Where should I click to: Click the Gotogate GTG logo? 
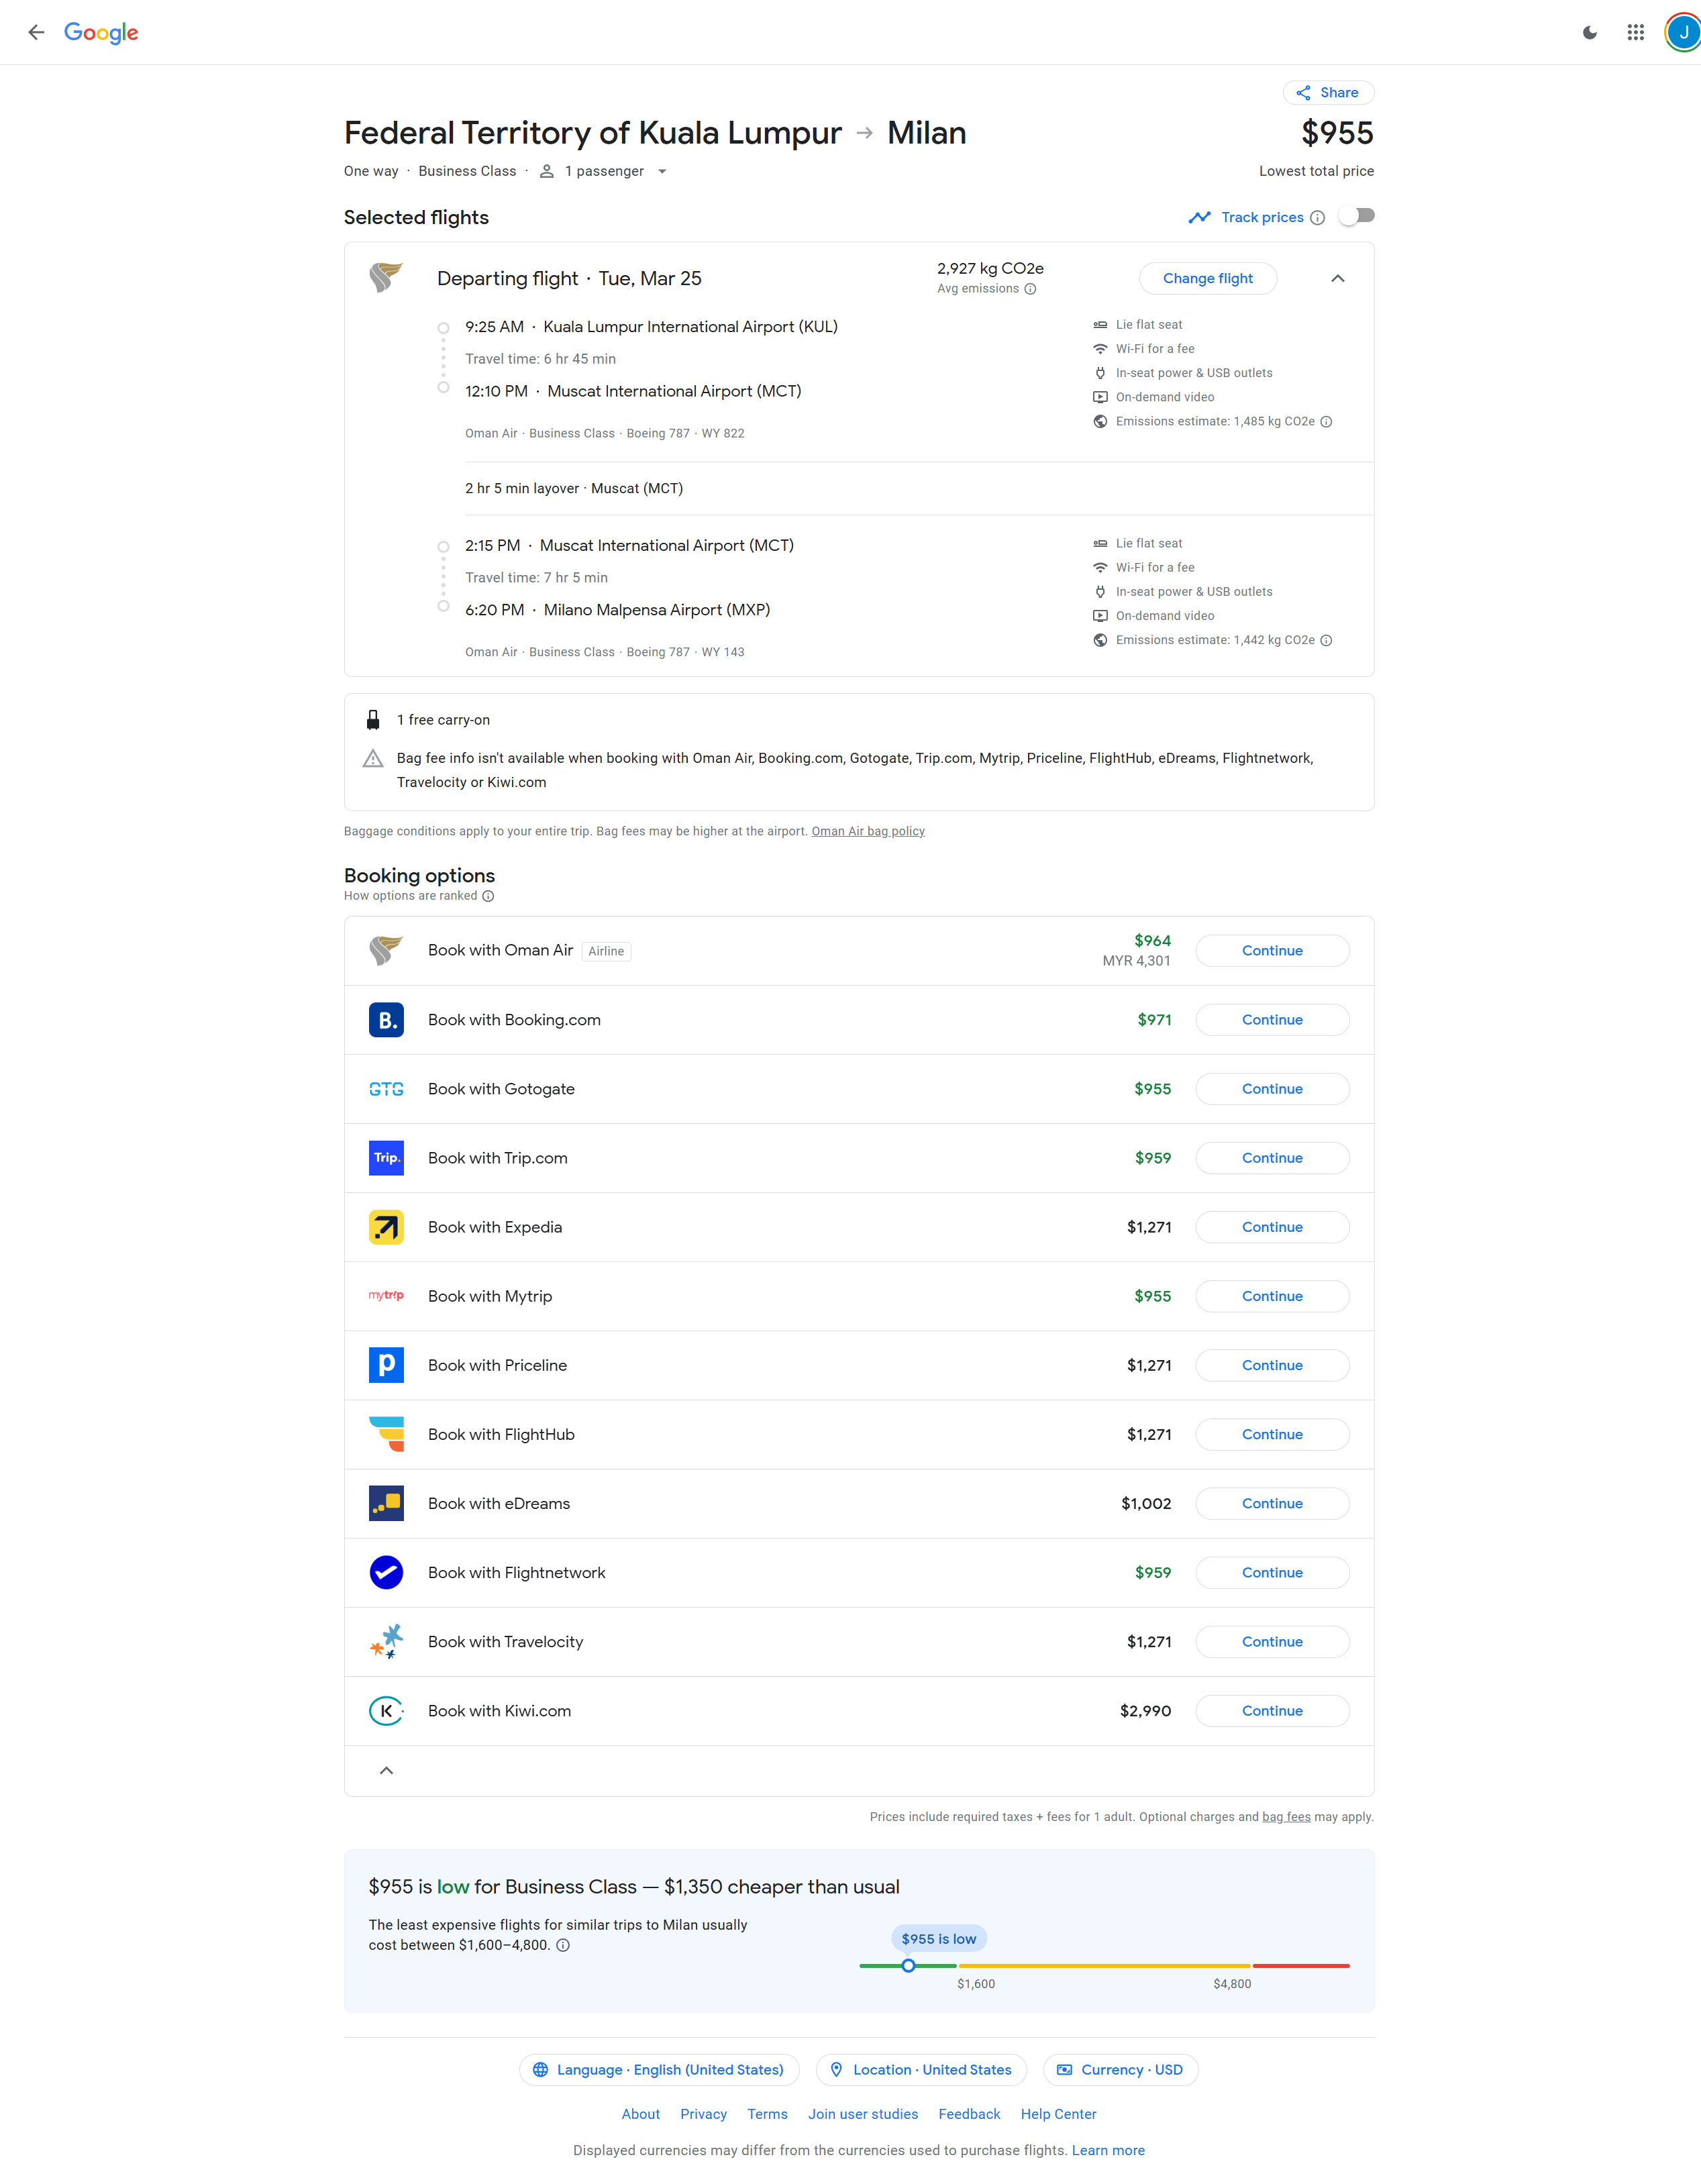386,1089
